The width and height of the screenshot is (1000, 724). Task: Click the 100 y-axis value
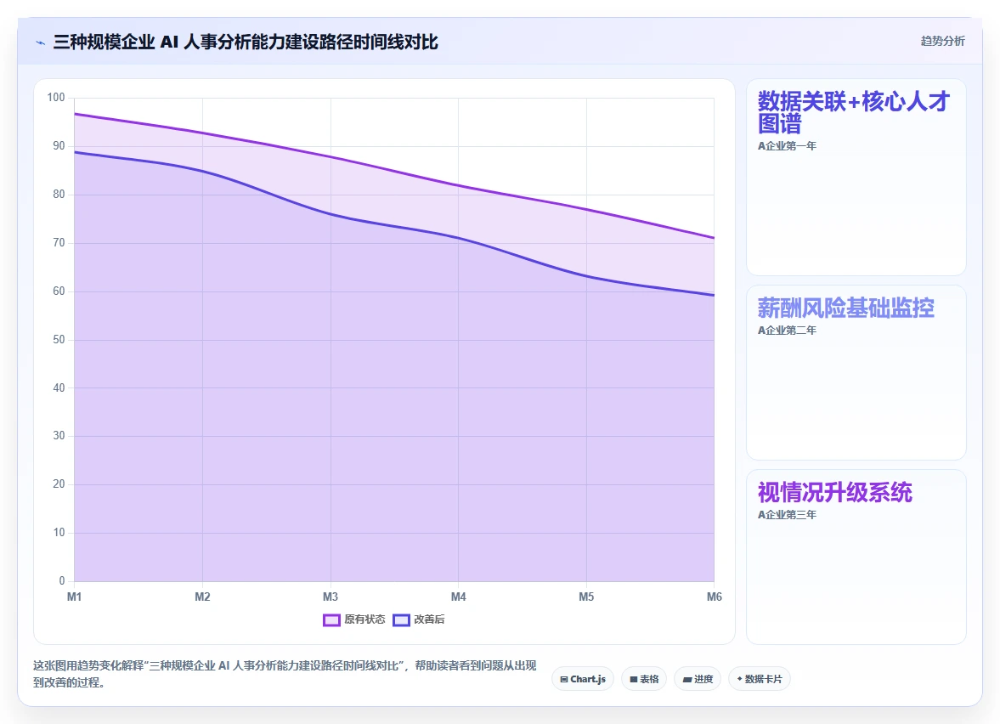(x=56, y=98)
